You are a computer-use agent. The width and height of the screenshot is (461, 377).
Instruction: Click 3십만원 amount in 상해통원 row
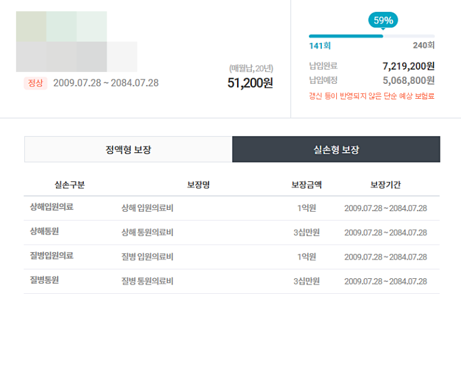[307, 232]
